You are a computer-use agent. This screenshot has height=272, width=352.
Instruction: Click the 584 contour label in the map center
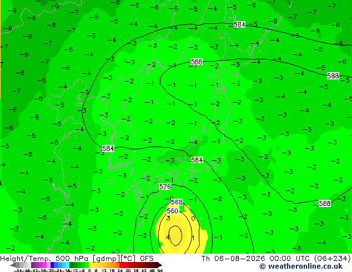(x=197, y=160)
